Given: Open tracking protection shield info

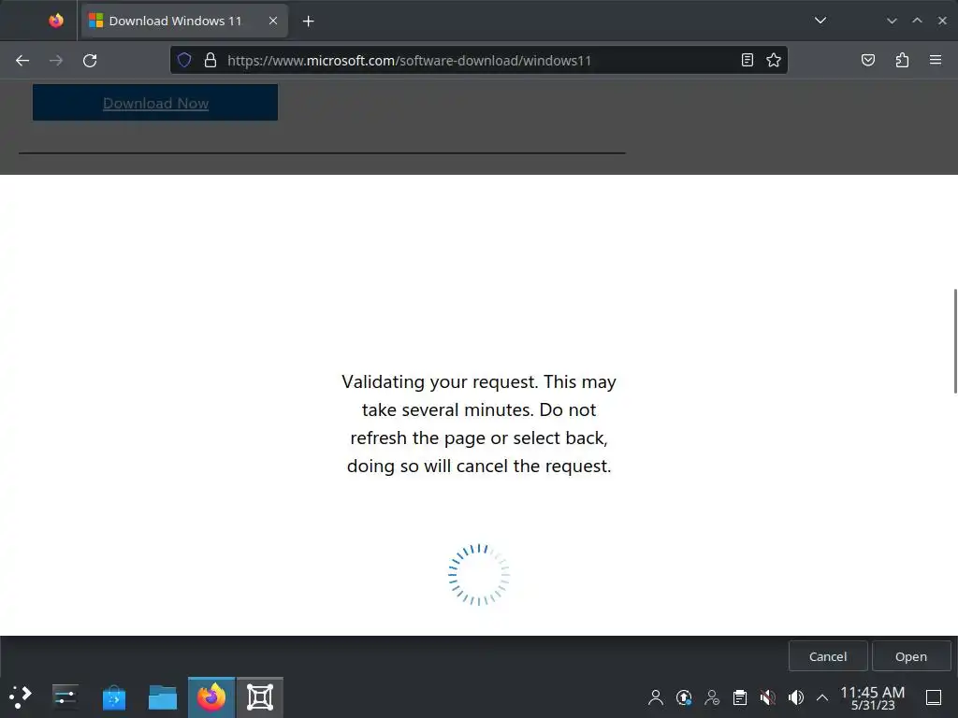Looking at the screenshot, I should pos(184,60).
